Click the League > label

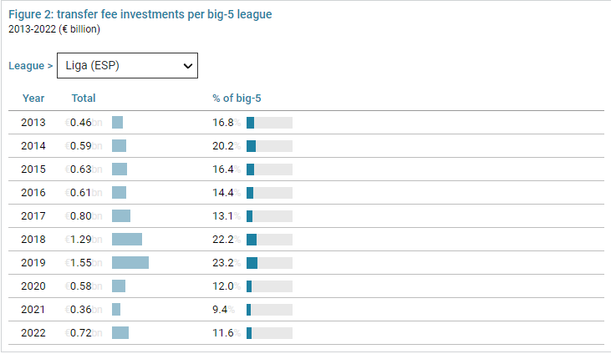point(31,65)
